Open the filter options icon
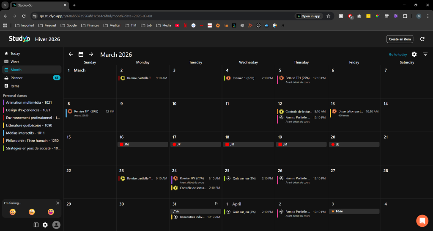 click(x=425, y=54)
